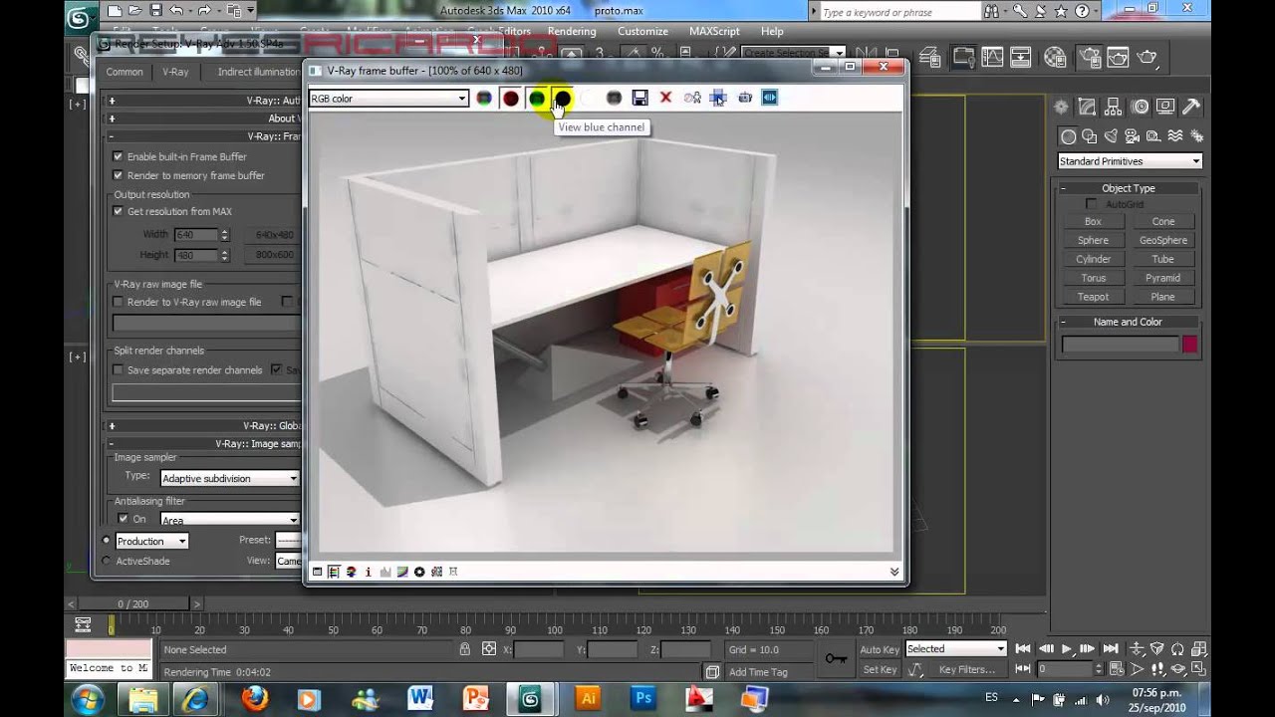This screenshot has width=1275, height=717.
Task: Toggle Render to memory frame buffer checkbox
Action: coord(119,175)
